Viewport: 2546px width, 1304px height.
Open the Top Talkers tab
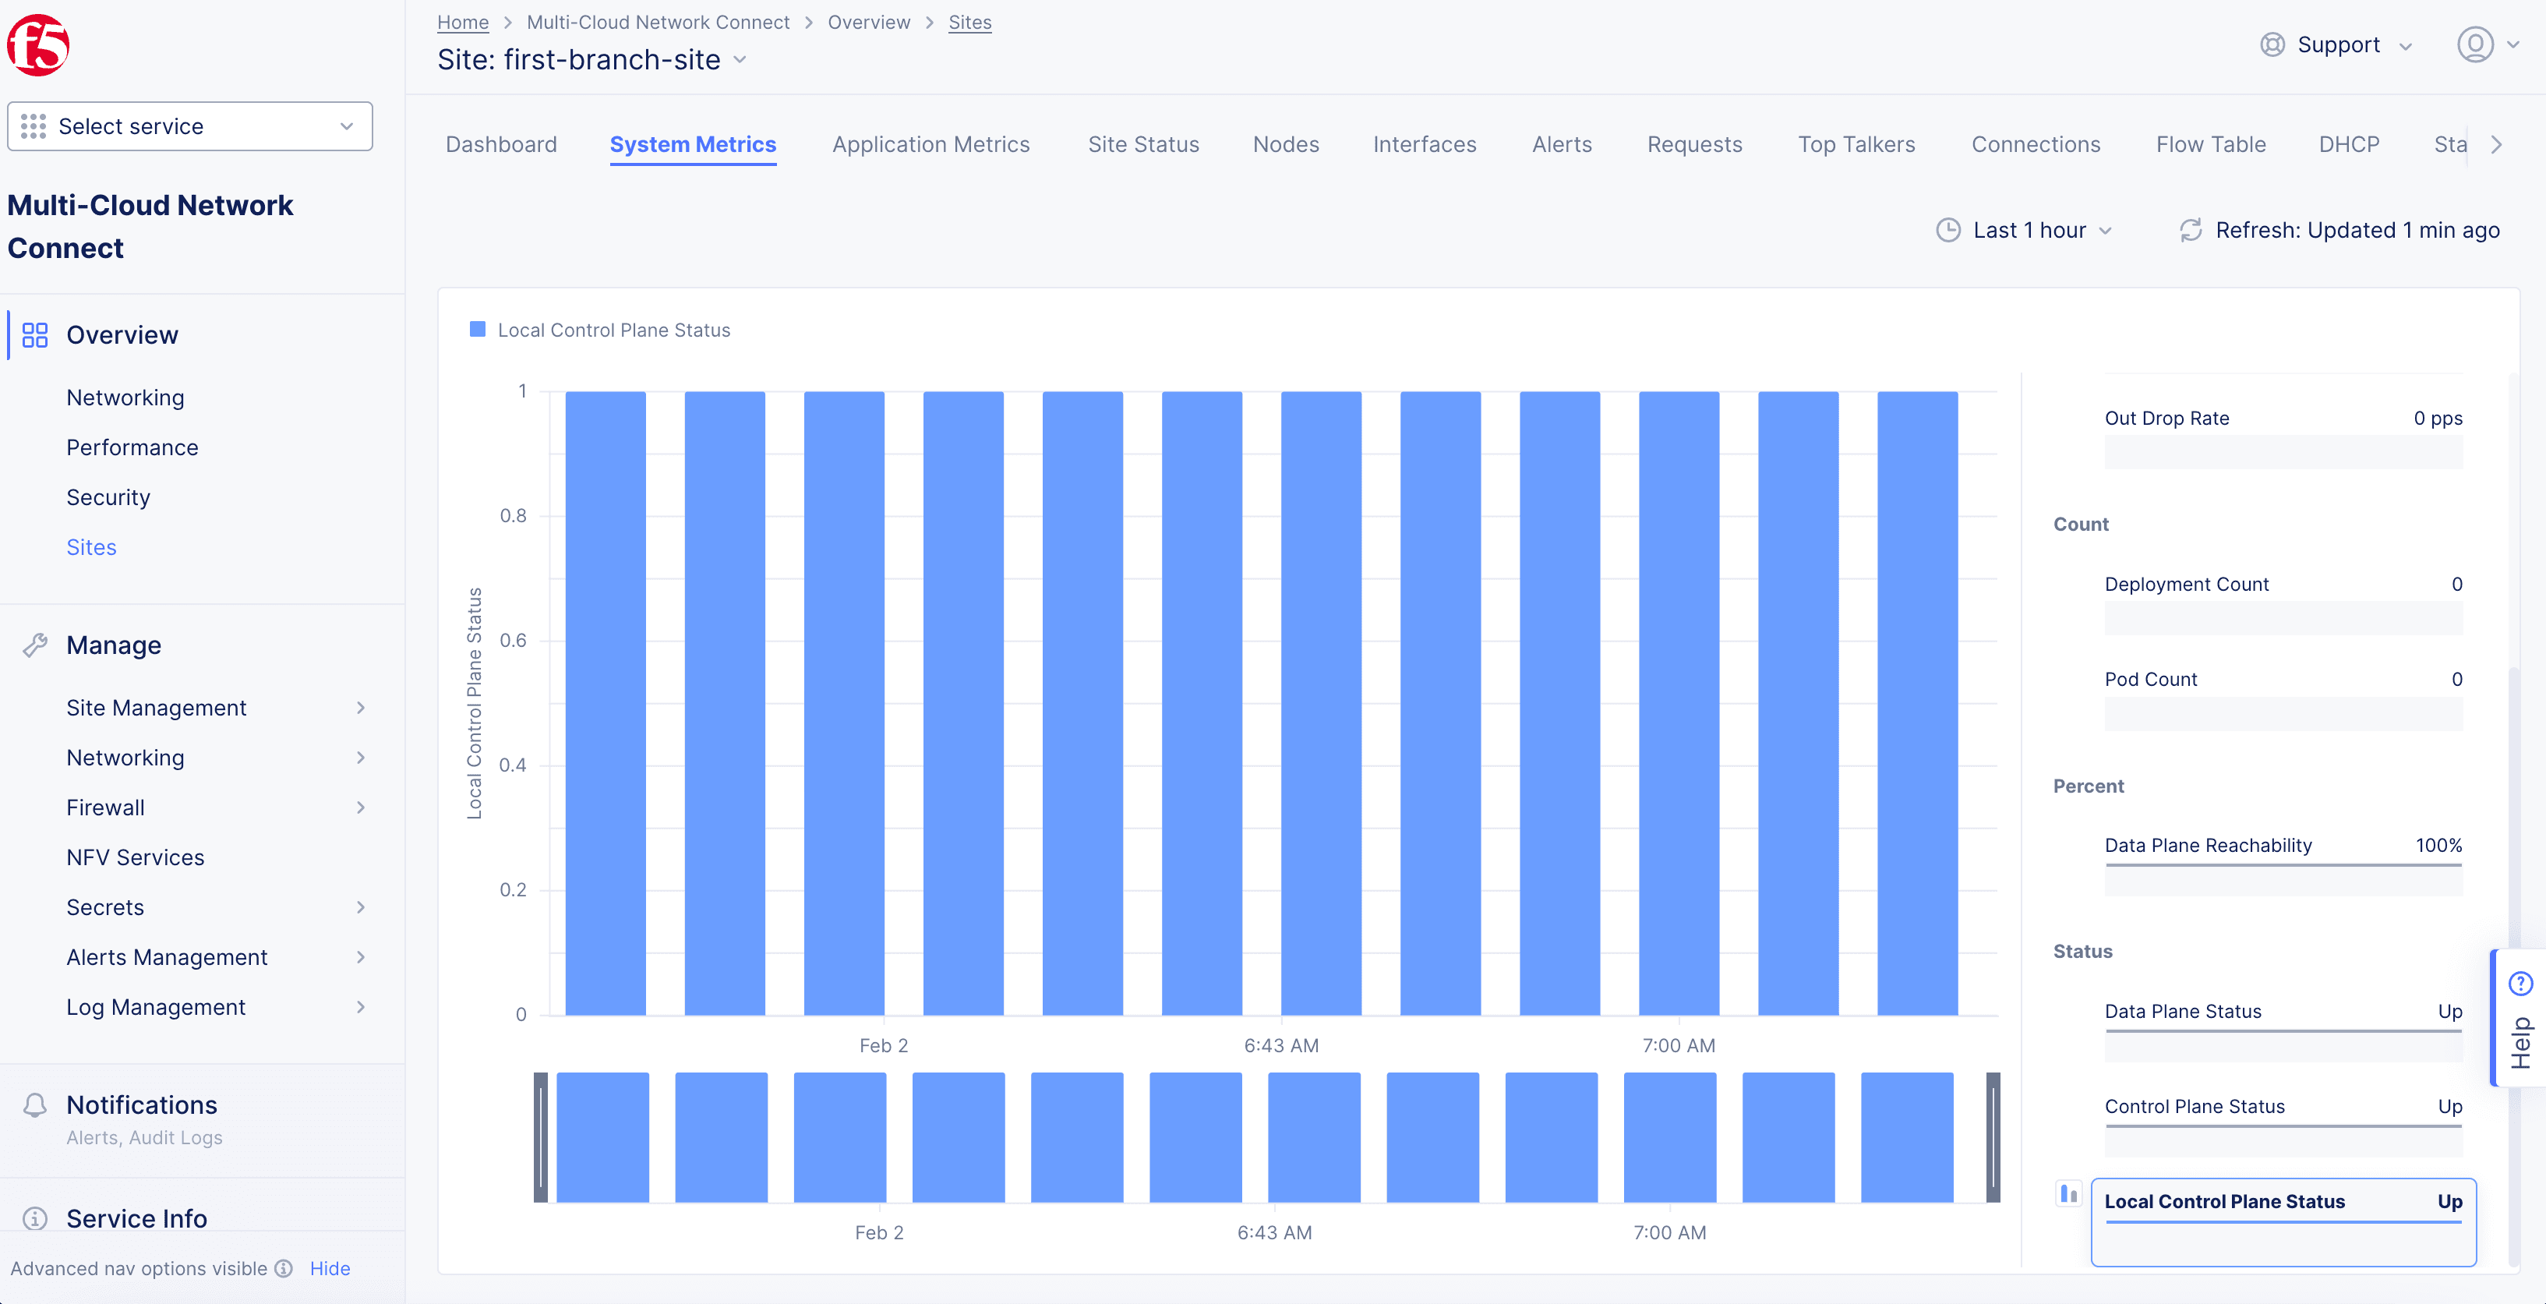tap(1856, 144)
